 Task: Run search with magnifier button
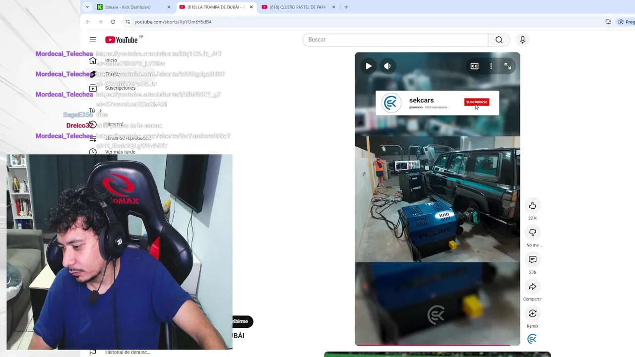coord(499,40)
